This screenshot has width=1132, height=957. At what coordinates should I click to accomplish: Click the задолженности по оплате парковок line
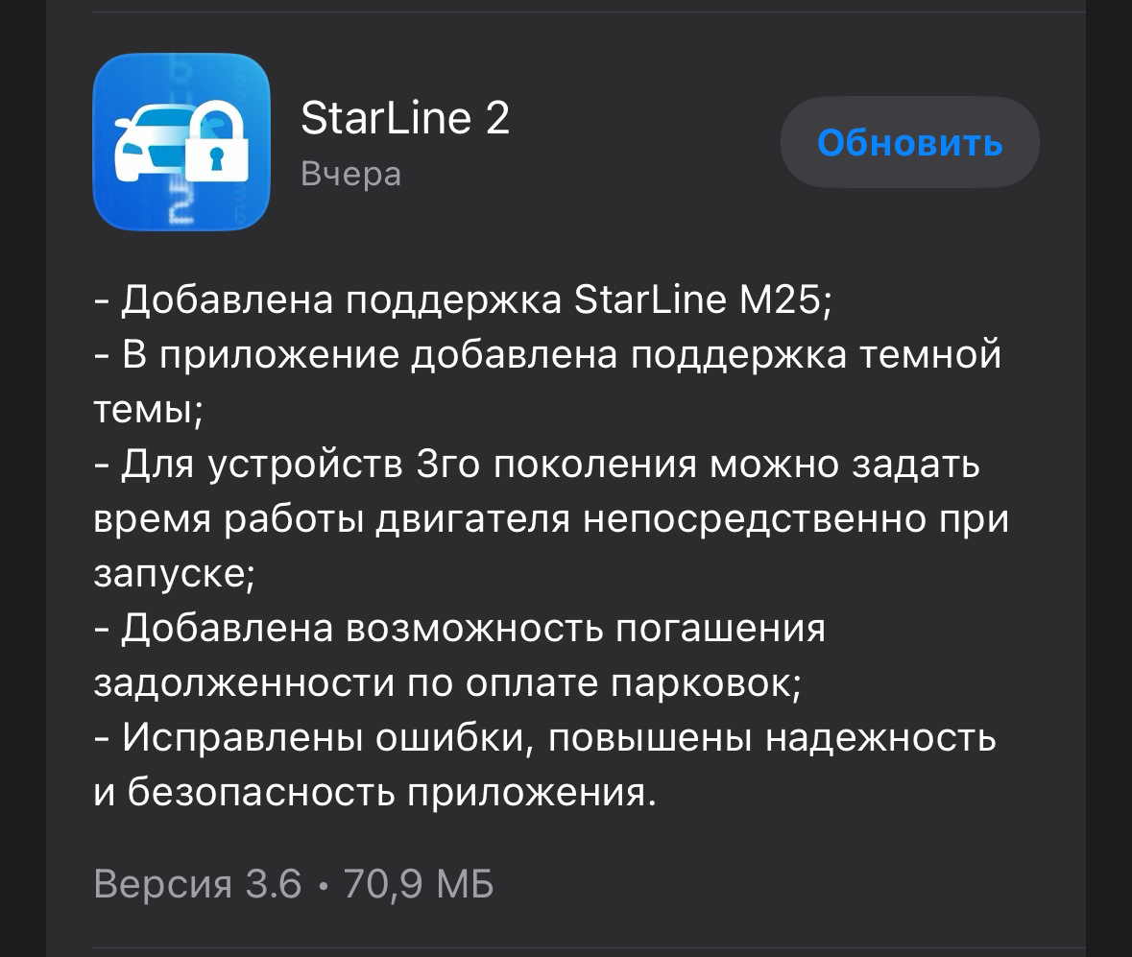pyautogui.click(x=447, y=682)
